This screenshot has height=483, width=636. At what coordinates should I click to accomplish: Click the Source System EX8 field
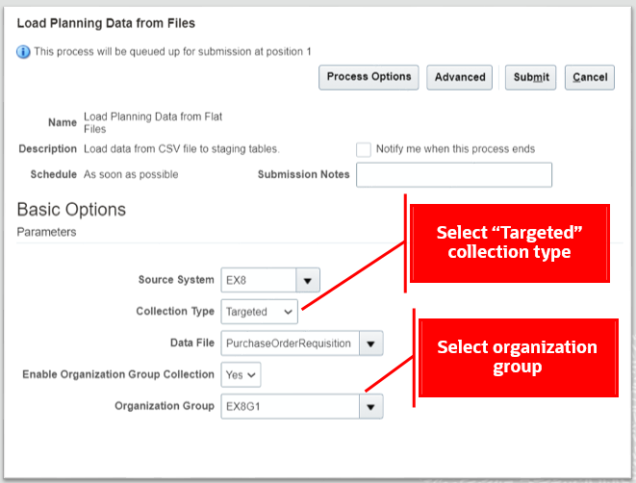tap(258, 280)
